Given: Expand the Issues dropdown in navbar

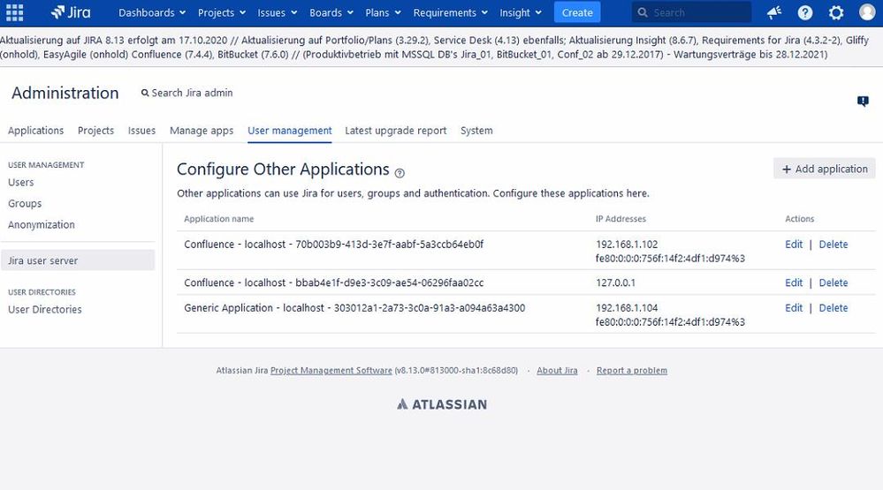Looking at the screenshot, I should click(277, 12).
